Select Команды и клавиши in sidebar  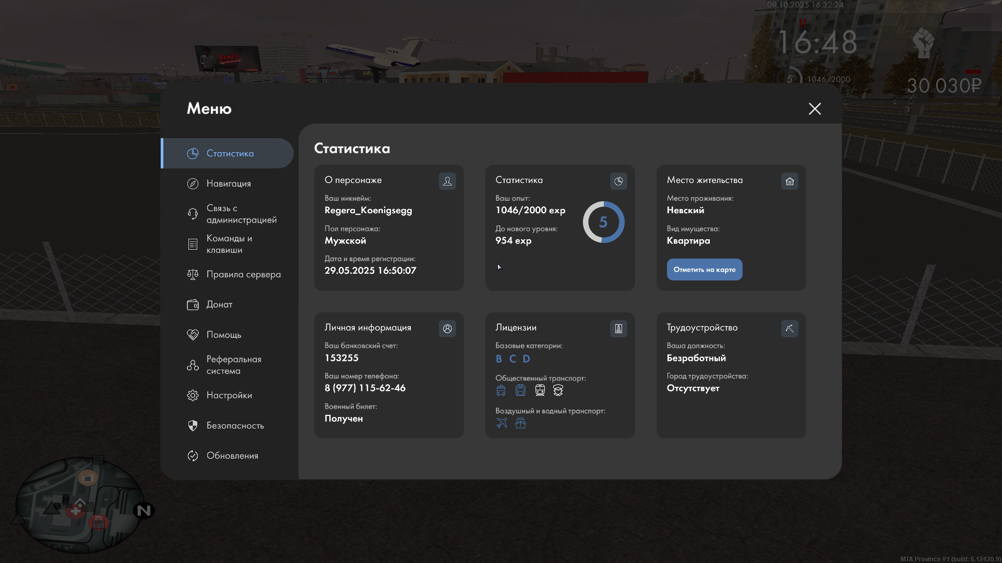[229, 244]
